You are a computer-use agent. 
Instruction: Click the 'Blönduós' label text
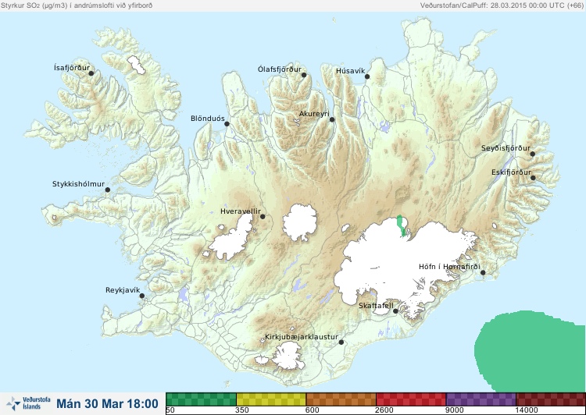pos(207,119)
